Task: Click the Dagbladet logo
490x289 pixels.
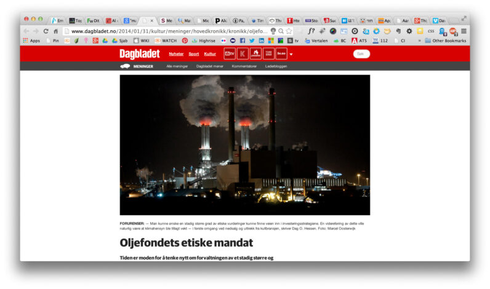Action: tap(140, 54)
